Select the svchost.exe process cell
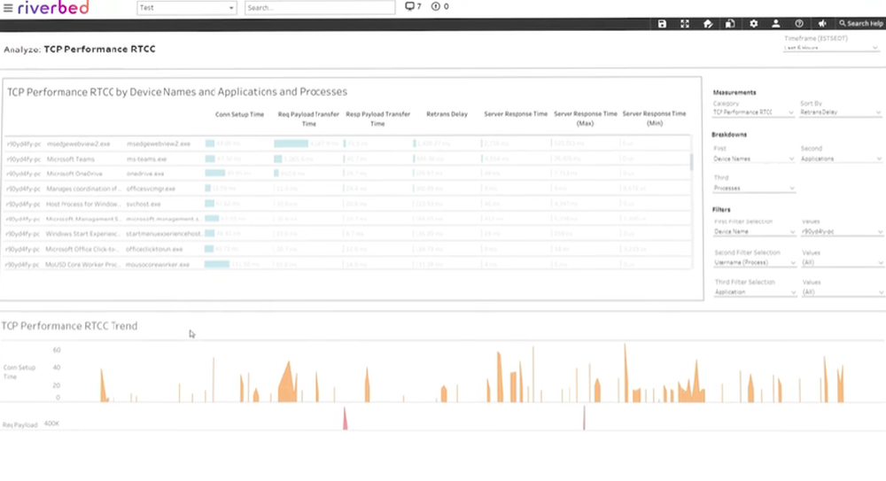This screenshot has width=886, height=481. click(144, 204)
